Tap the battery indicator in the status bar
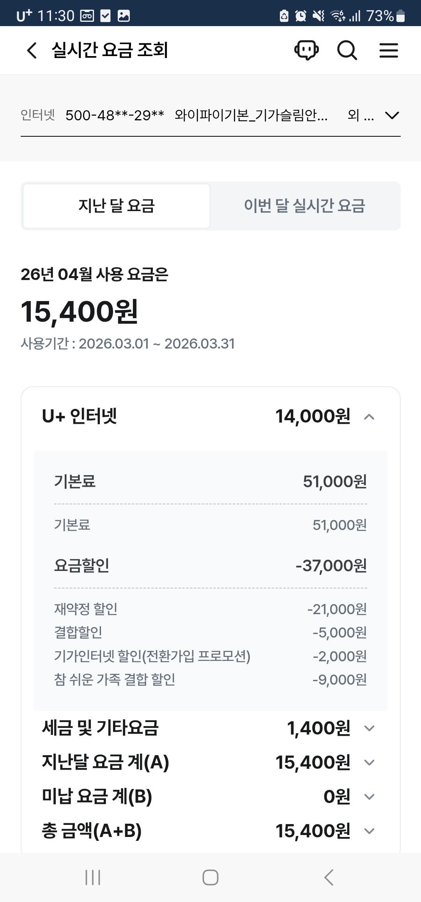The height and width of the screenshot is (902, 421). tap(400, 16)
